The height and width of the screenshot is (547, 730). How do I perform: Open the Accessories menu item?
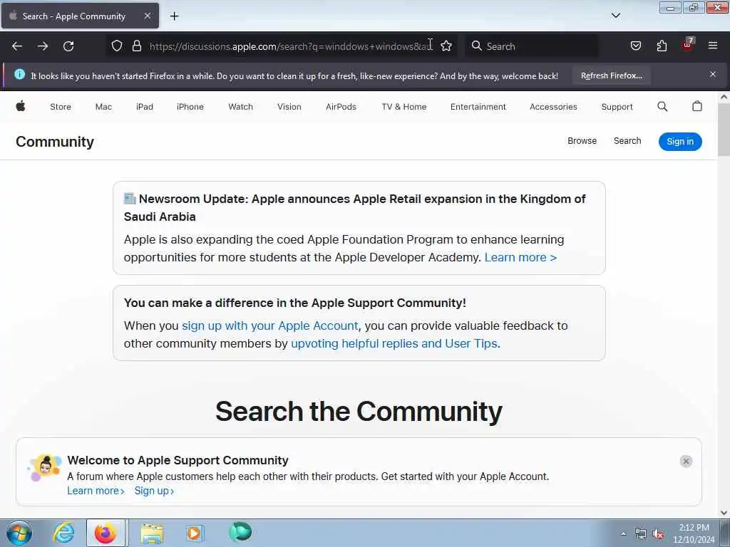point(553,107)
